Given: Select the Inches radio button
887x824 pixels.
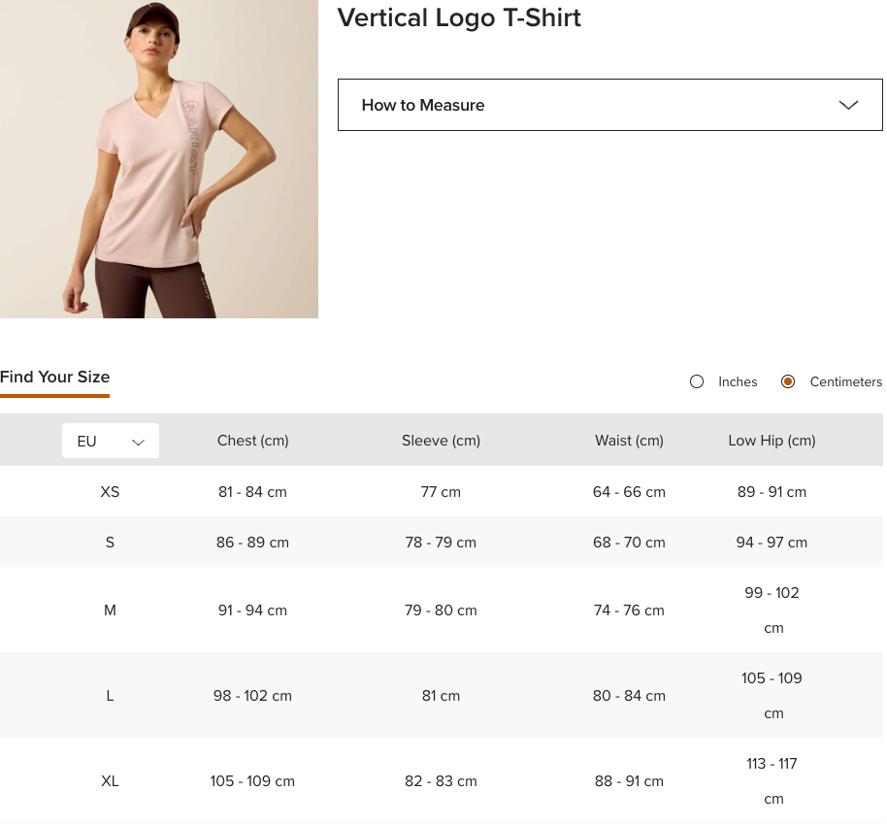Looking at the screenshot, I should tap(697, 381).
